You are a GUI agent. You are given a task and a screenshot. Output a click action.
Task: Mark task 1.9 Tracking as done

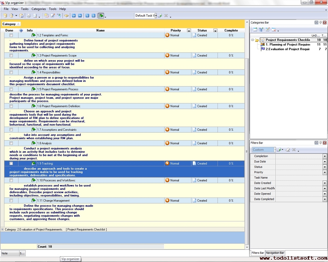tap(11, 163)
